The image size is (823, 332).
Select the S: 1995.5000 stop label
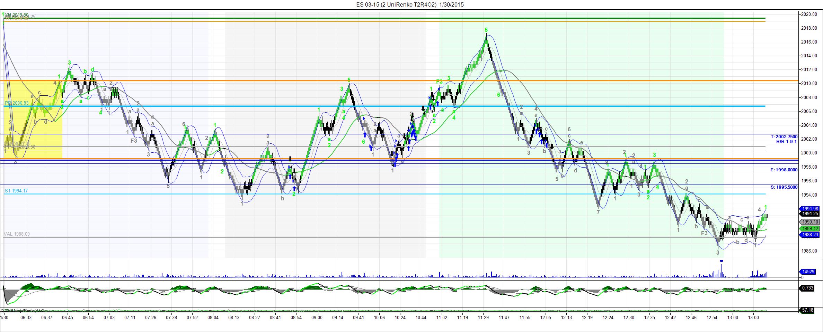784,187
